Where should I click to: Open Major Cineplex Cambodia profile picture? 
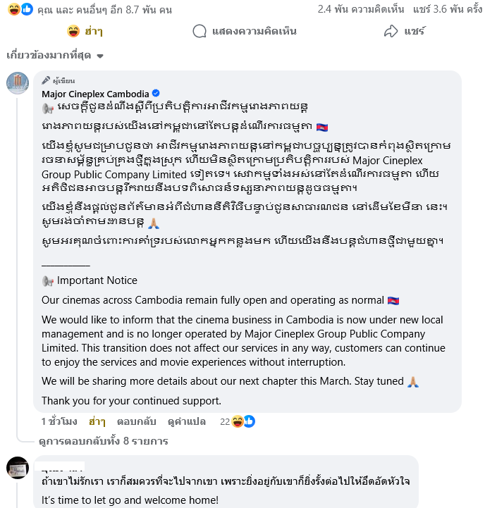tap(18, 83)
